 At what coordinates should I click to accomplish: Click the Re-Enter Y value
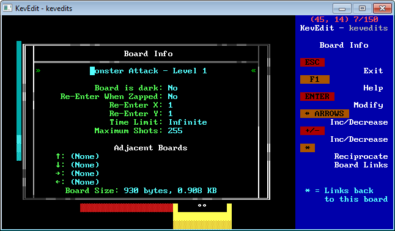click(x=171, y=114)
